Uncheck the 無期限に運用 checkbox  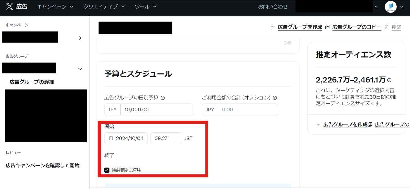pos(107,170)
